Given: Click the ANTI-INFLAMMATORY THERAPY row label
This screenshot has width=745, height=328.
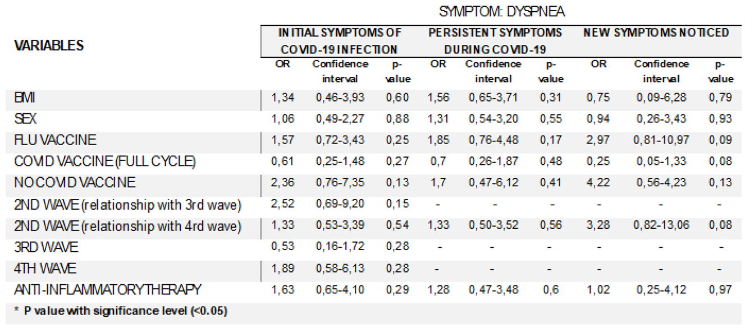Looking at the screenshot, I should coord(107,290).
